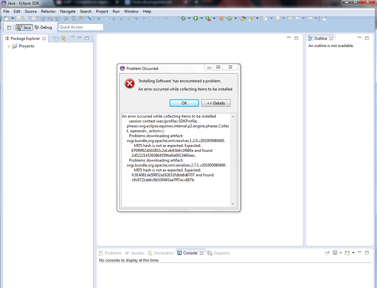Open the File menu

coord(6,11)
